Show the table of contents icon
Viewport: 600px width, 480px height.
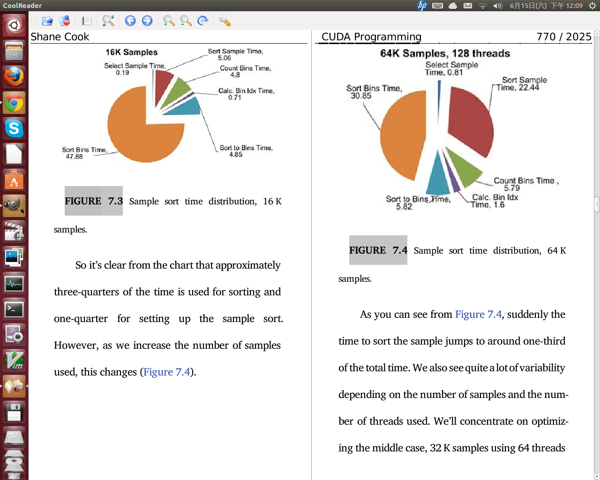point(86,21)
